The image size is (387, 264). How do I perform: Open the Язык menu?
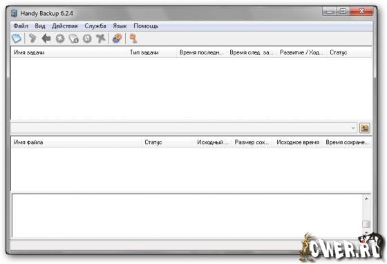click(120, 26)
